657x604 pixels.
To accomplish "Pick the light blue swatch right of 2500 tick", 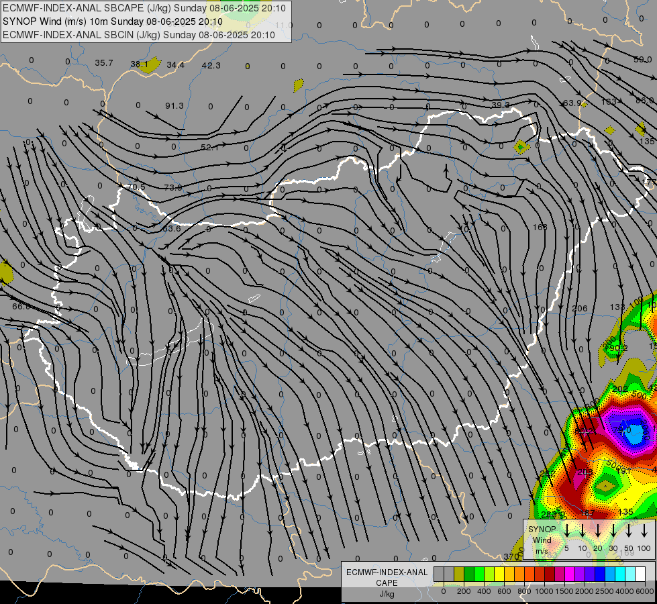I will [x=610, y=574].
